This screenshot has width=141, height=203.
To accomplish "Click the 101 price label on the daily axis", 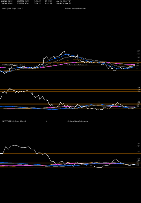I will coord(138,60).
